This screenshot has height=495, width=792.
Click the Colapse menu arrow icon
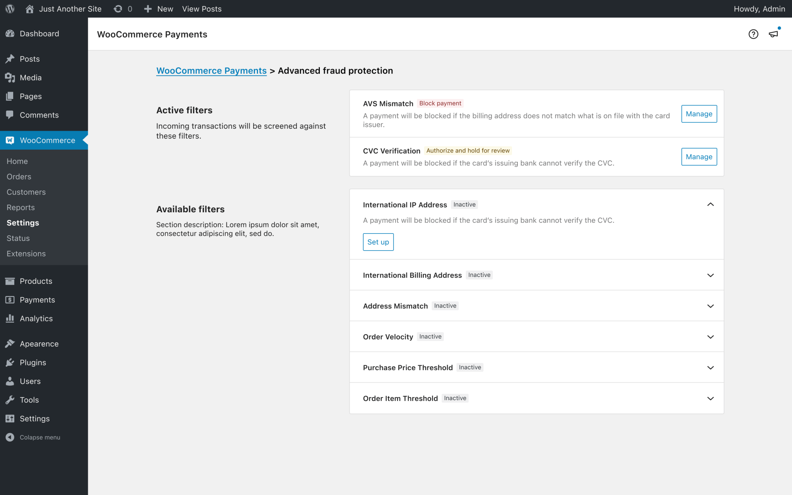(x=10, y=437)
